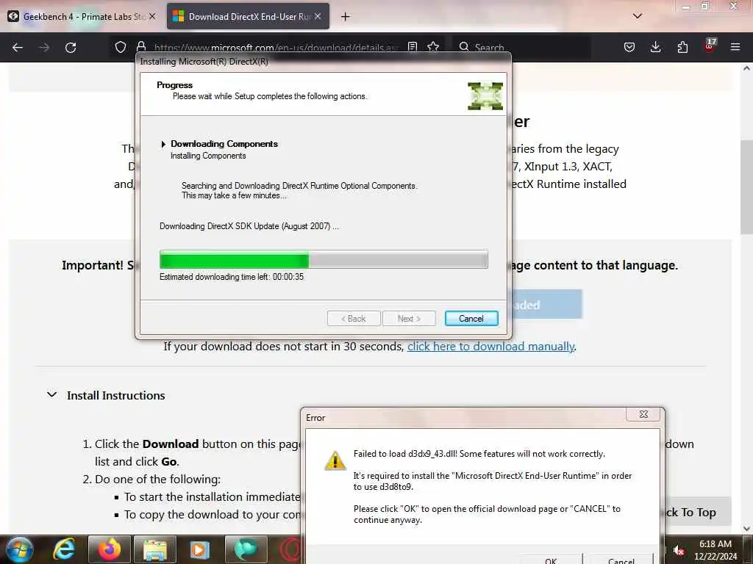Click the Firefox Search box
The width and height of the screenshot is (753, 564).
point(523,47)
